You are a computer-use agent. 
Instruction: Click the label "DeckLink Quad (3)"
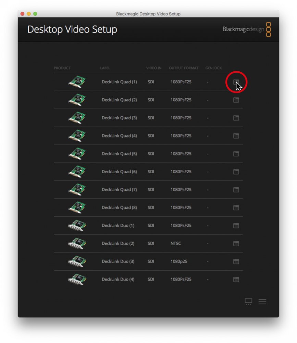(119, 118)
